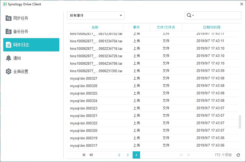Open the 所有事件 event filter dropdown
246x162 pixels.
click(96, 15)
